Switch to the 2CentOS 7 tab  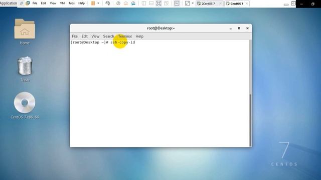pyautogui.click(x=208, y=3)
